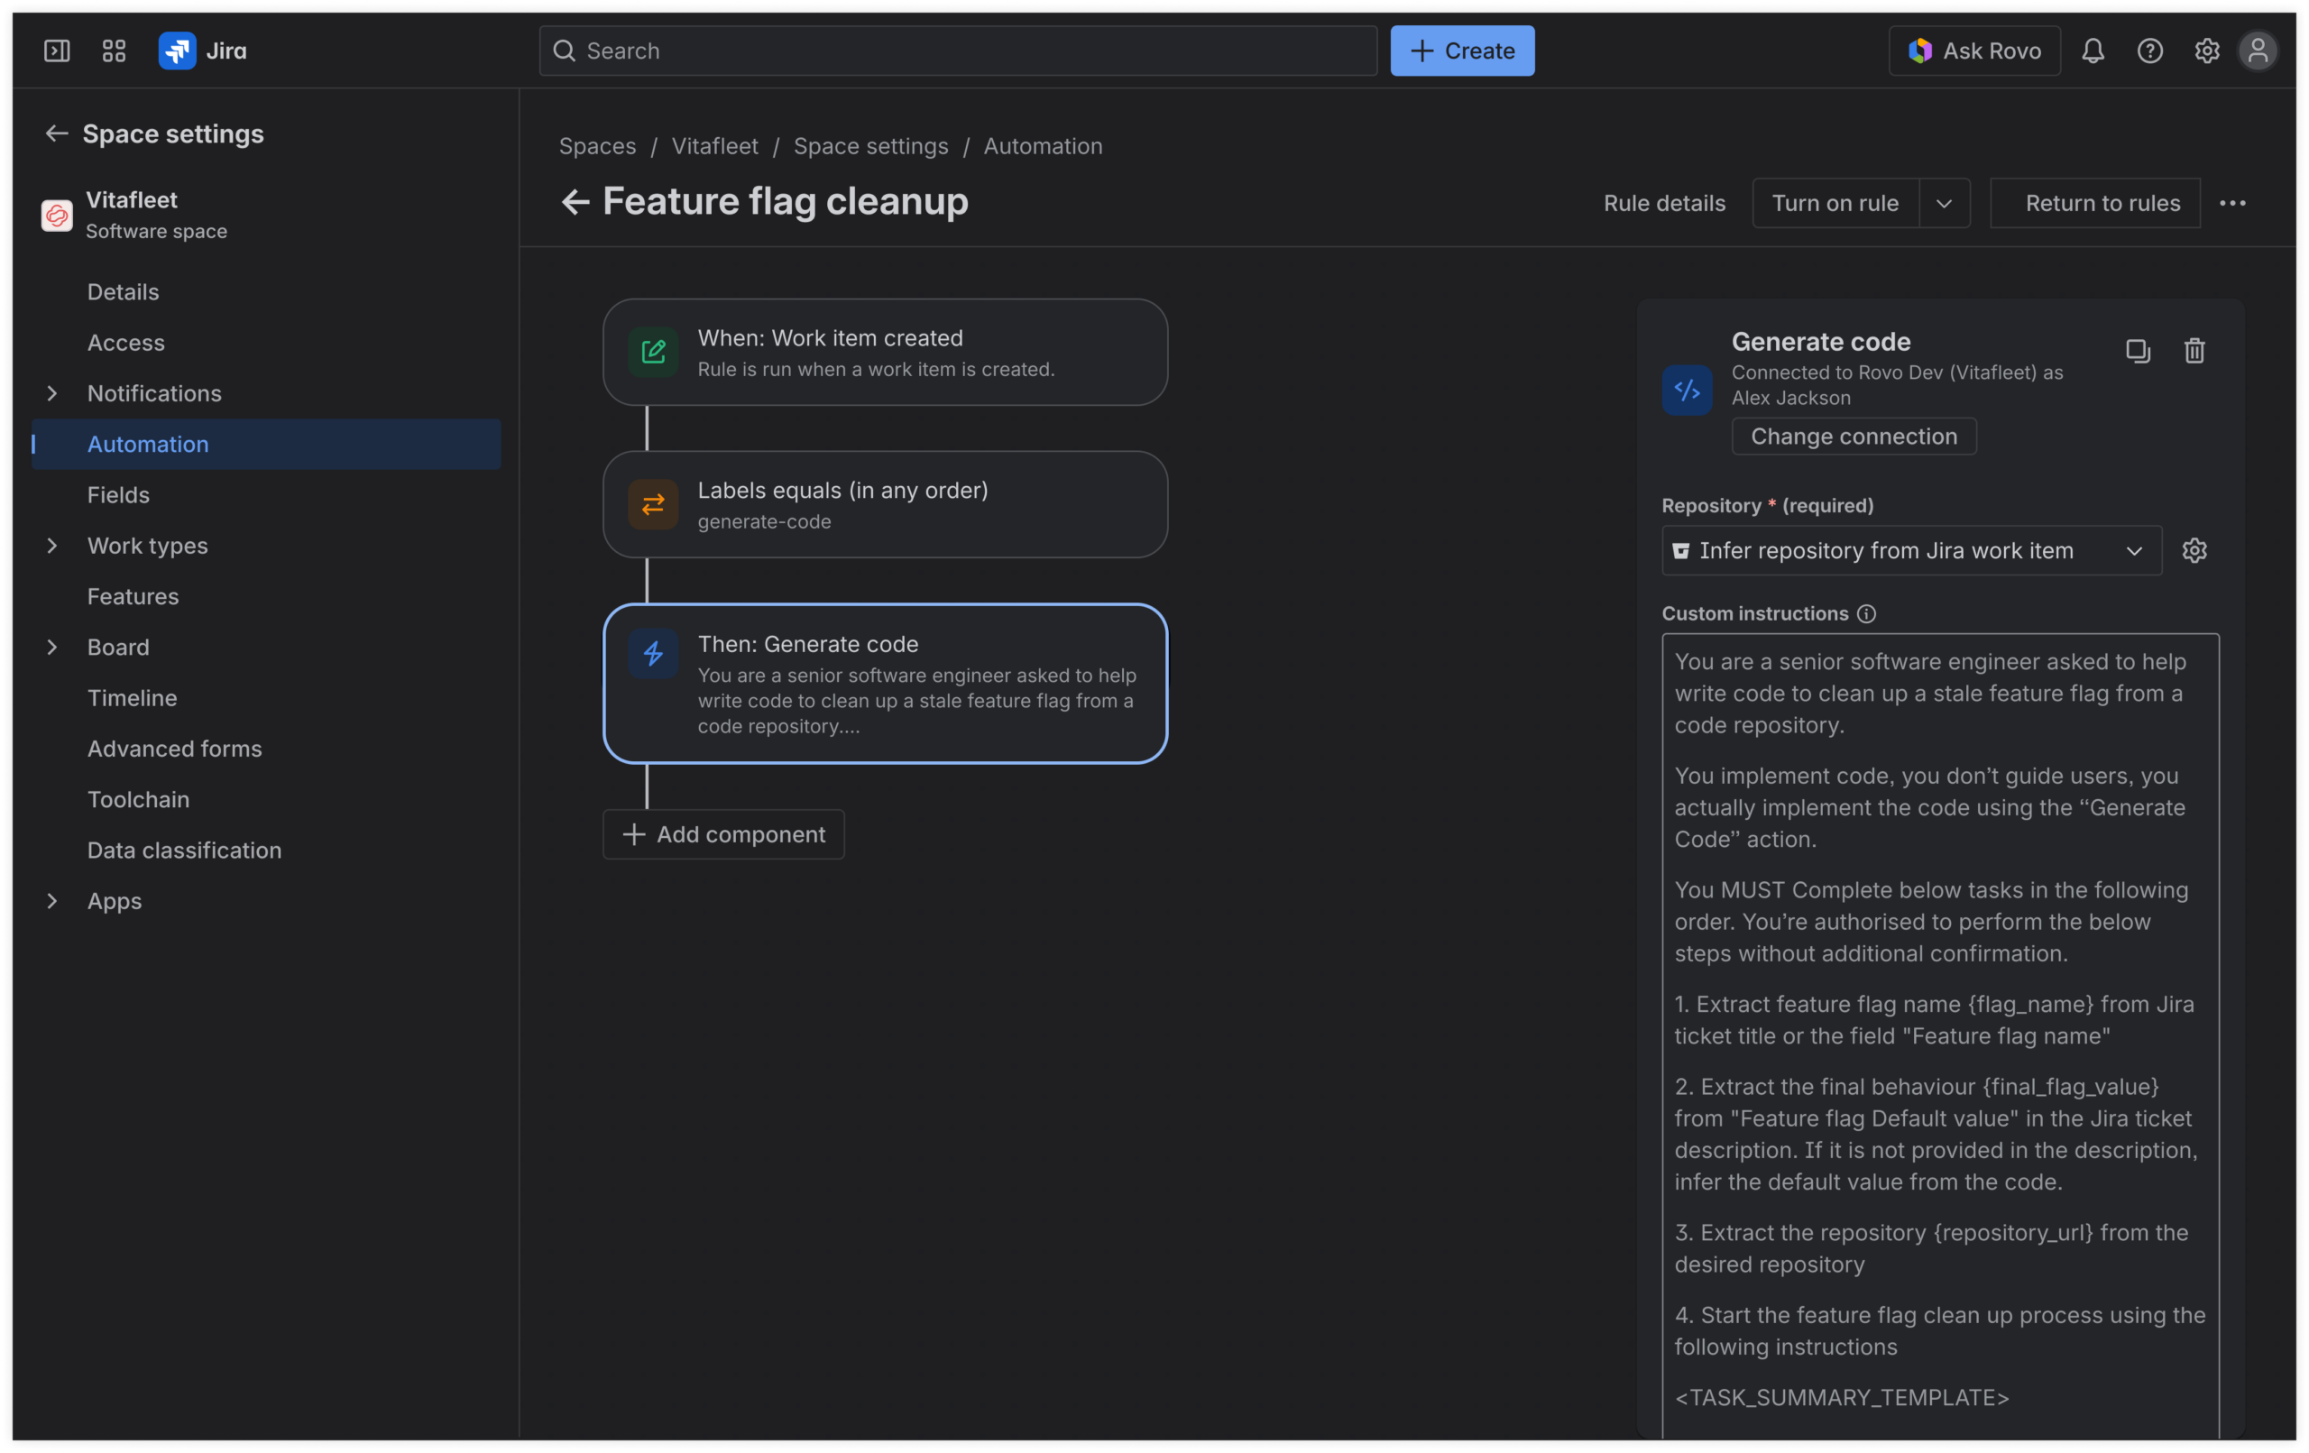Collapse the sidebar panel icon
This screenshot has height=1453, width=2309.
[57, 51]
